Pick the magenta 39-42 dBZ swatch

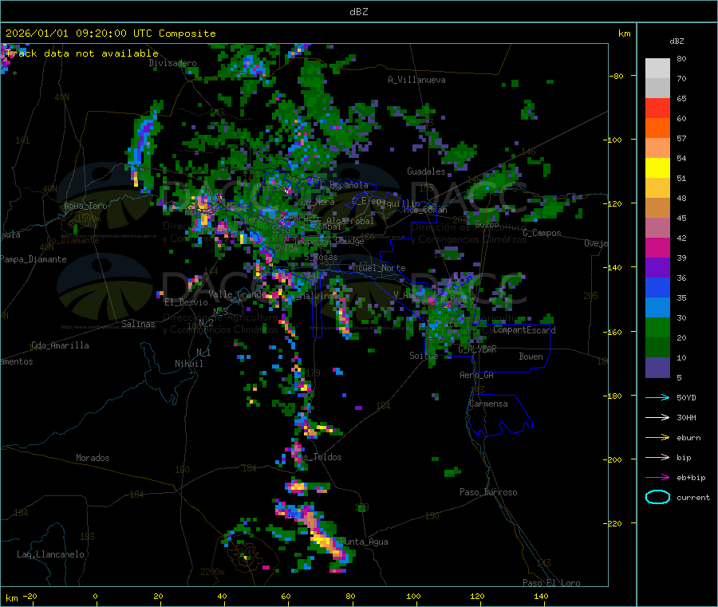[657, 247]
